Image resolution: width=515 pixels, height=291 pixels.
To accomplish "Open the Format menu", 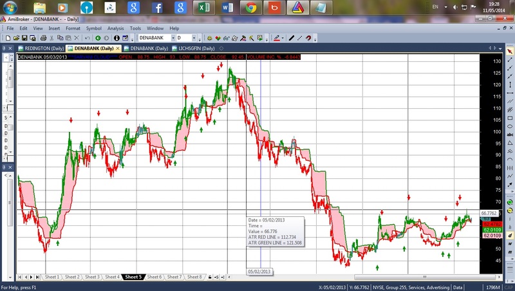I will click(73, 28).
